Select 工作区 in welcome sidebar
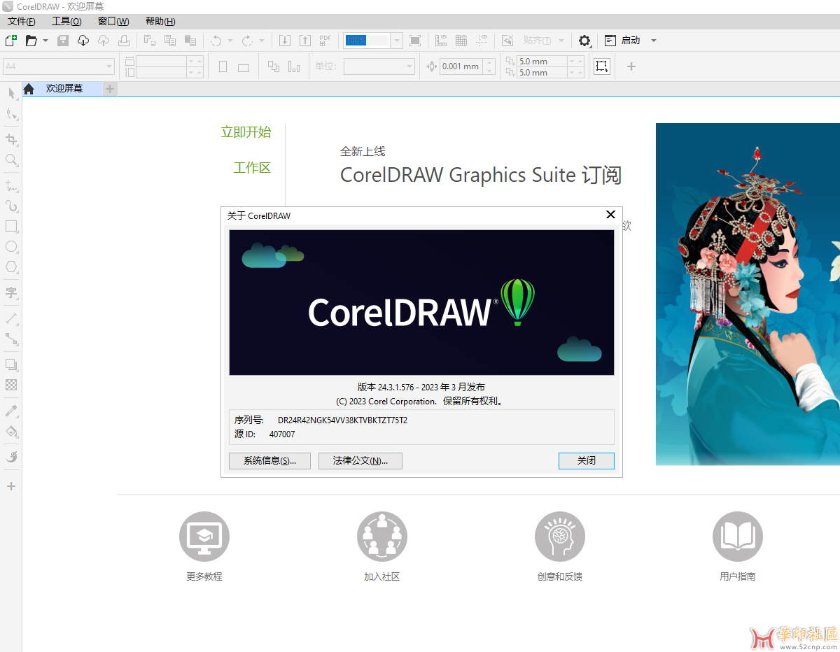Viewport: 840px width, 652px height. (x=252, y=168)
